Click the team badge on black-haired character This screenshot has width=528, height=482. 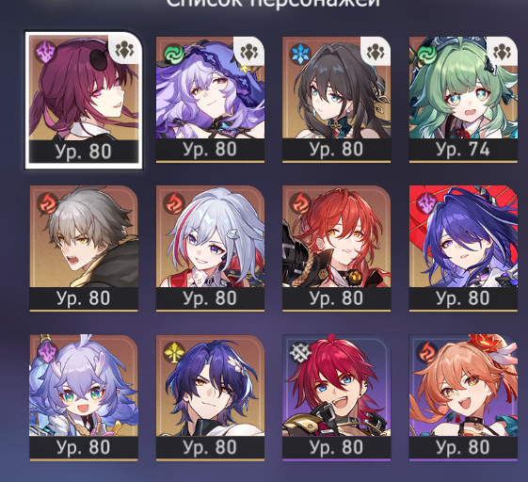tap(376, 52)
